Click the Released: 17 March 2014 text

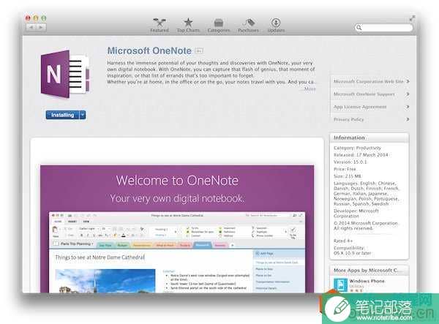tap(361, 155)
